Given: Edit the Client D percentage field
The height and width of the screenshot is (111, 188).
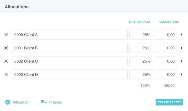Looking at the screenshot, I should coord(141,74).
